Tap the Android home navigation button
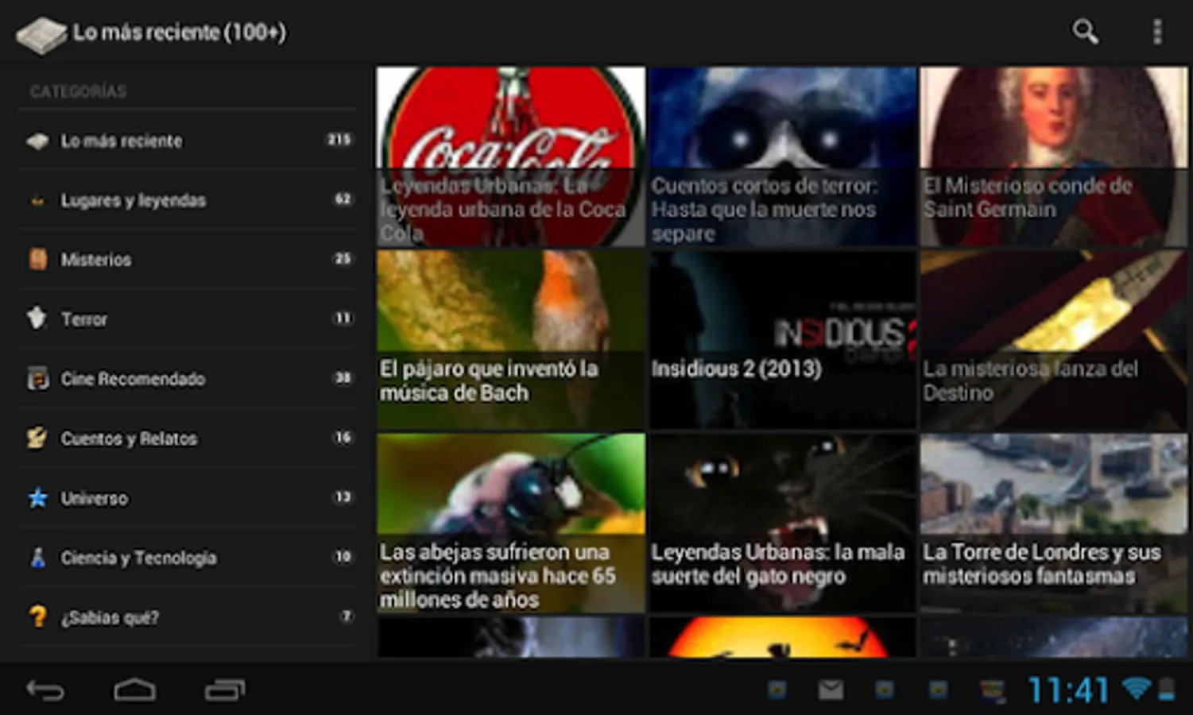This screenshot has width=1193, height=715. [134, 690]
